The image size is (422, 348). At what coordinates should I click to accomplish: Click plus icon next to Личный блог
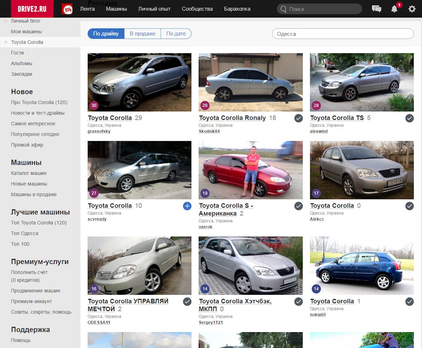click(5, 21)
